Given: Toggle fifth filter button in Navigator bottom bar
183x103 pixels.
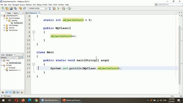Looking at the screenshot, I should pyautogui.click(x=18, y=92).
